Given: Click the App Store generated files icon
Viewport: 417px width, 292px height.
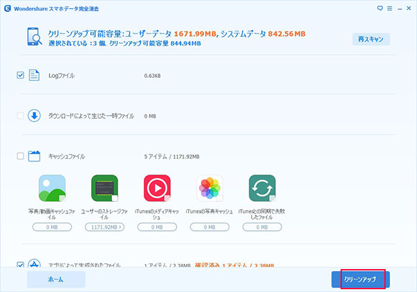Looking at the screenshot, I should [34, 263].
